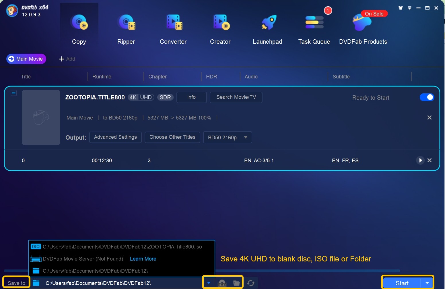Screen dimensions: 445x289
Task: Click the EN, FR, ES subtitle entry
Action: [x=345, y=161]
